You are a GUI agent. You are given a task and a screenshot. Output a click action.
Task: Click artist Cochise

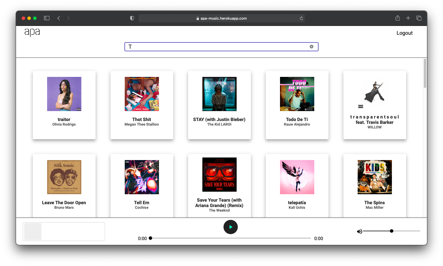(x=142, y=208)
